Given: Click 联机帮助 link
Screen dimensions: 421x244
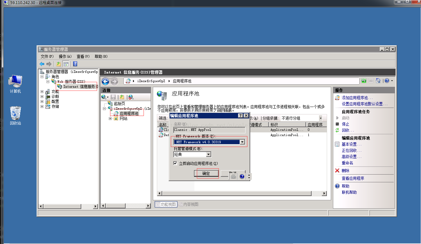Looking at the screenshot, I should (349, 192).
